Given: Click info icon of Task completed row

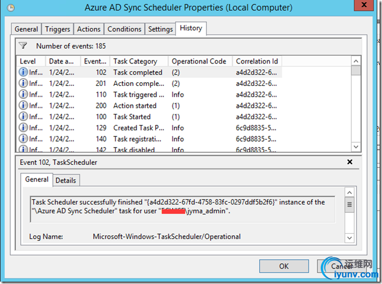Looking at the screenshot, I should [23, 72].
